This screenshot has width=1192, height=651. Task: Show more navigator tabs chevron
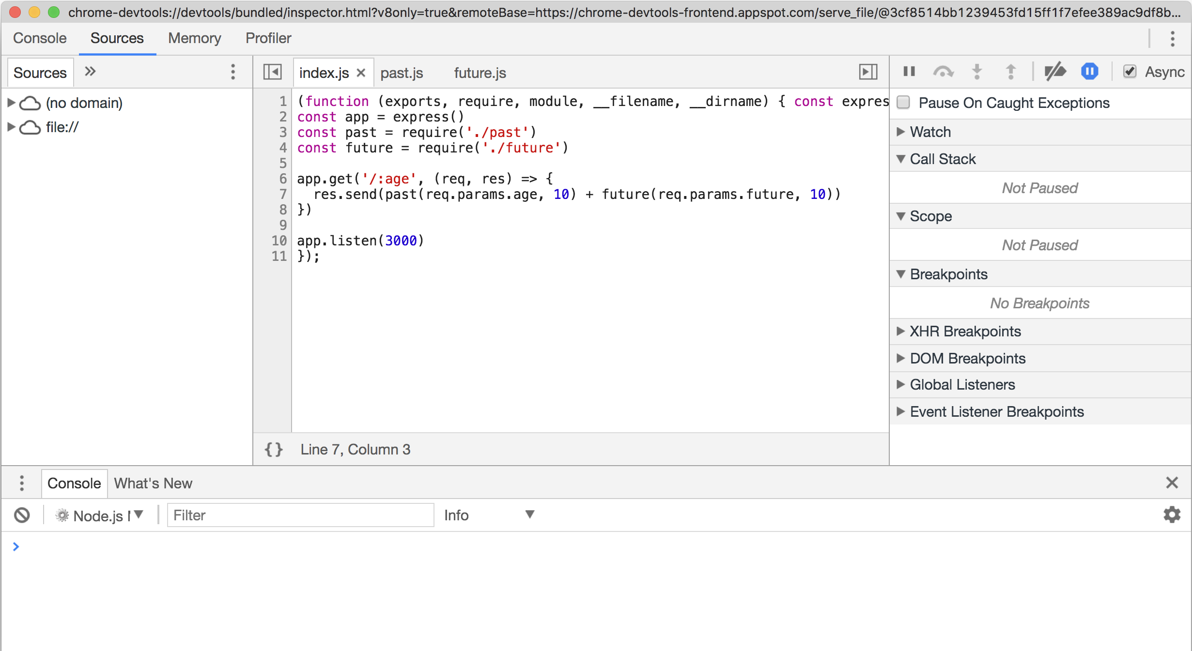[x=90, y=72]
